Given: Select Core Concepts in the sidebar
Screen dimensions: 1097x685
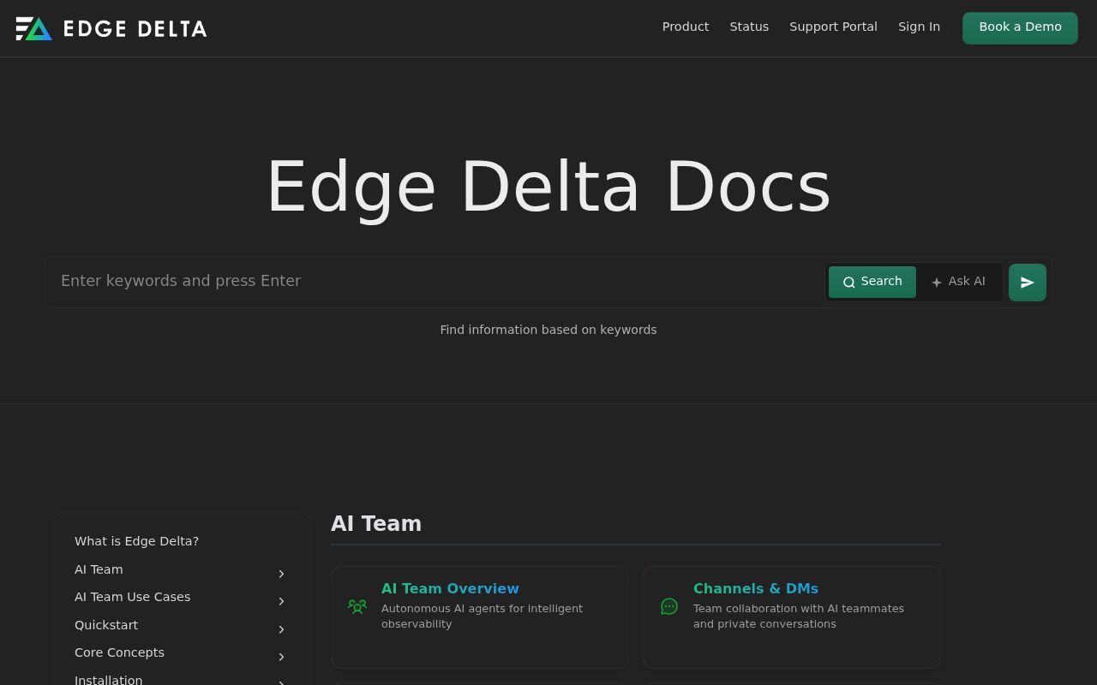Looking at the screenshot, I should [119, 652].
